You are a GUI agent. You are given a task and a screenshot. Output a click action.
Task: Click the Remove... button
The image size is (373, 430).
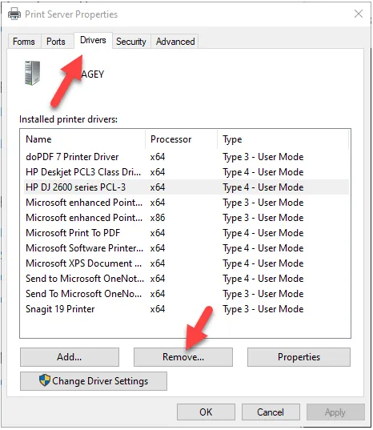click(x=183, y=357)
